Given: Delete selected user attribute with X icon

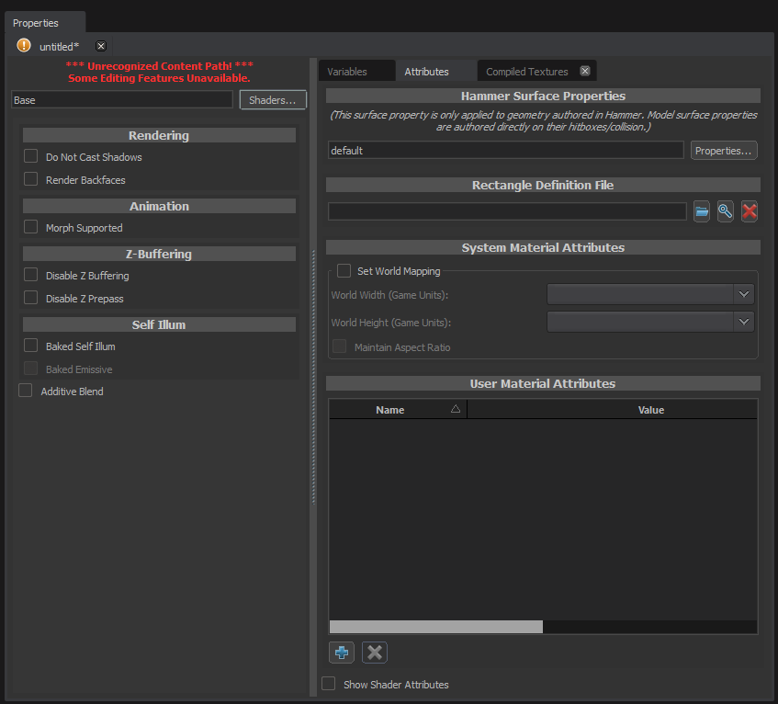Looking at the screenshot, I should [x=374, y=652].
